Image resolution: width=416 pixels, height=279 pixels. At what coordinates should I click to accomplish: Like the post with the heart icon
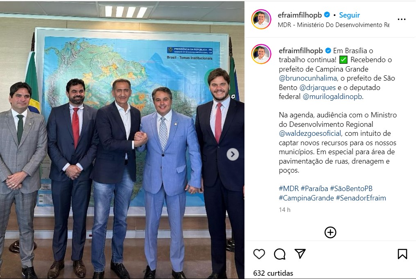click(259, 254)
